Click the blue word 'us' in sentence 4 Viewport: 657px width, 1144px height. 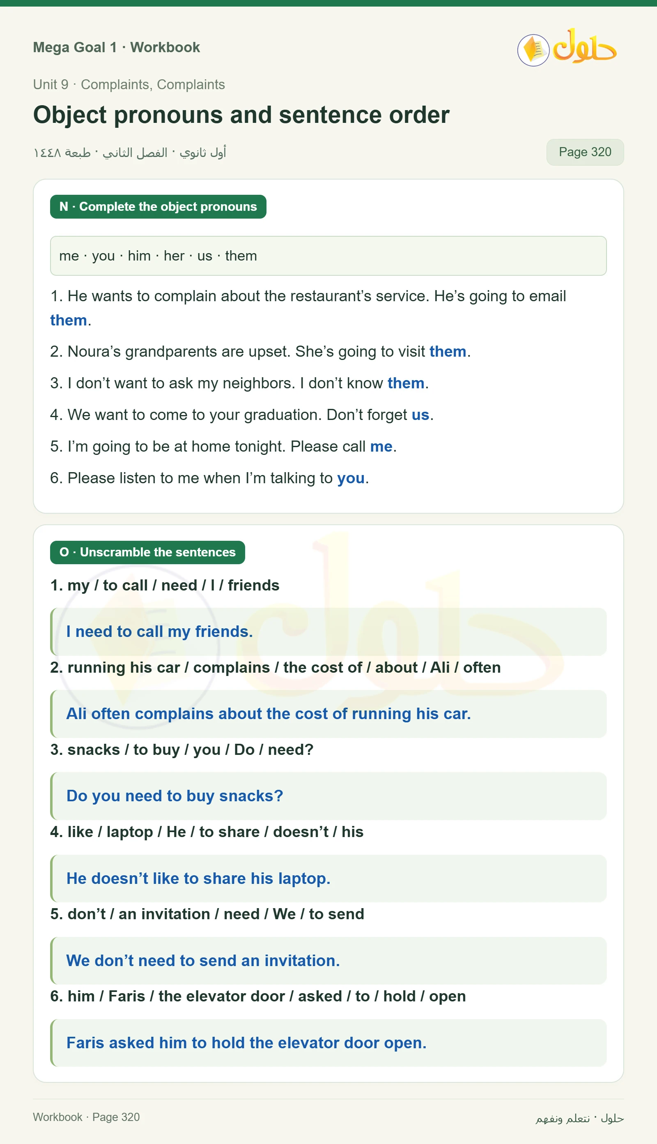420,415
